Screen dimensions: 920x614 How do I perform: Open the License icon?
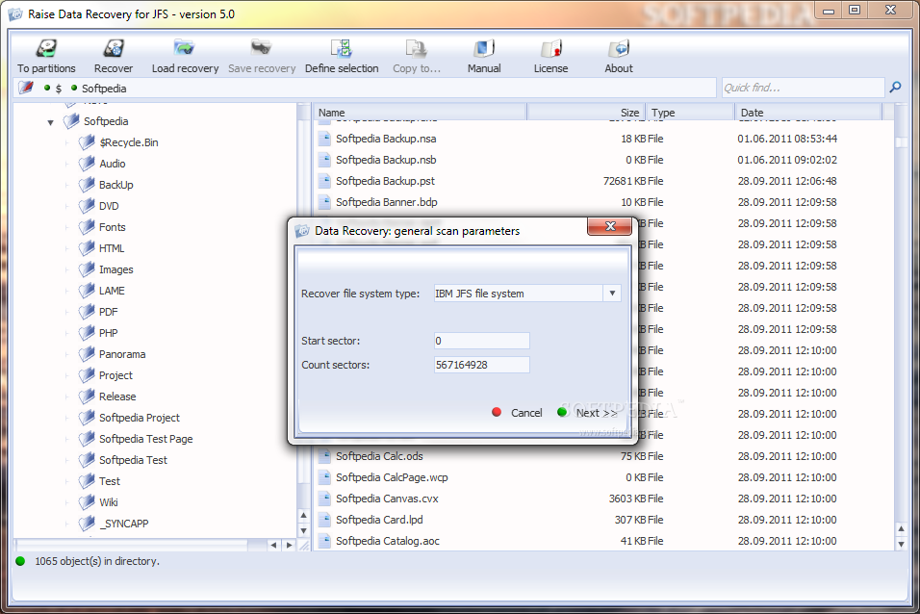coord(551,49)
